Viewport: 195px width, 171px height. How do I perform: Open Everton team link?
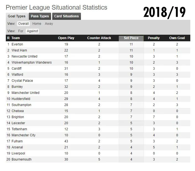pyautogui.click(x=17, y=44)
